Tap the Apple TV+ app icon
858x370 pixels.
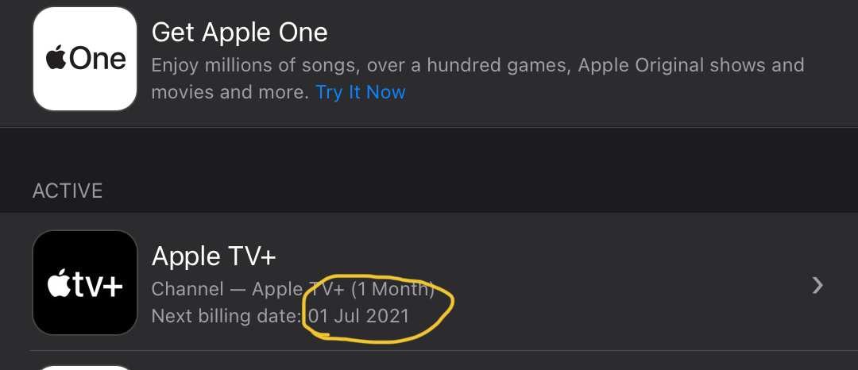point(85,283)
